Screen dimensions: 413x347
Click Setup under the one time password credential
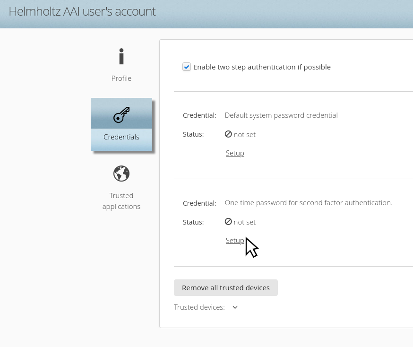[235, 240]
